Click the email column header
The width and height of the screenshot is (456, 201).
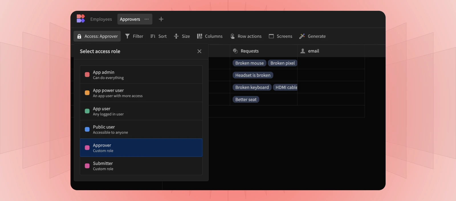click(331, 51)
